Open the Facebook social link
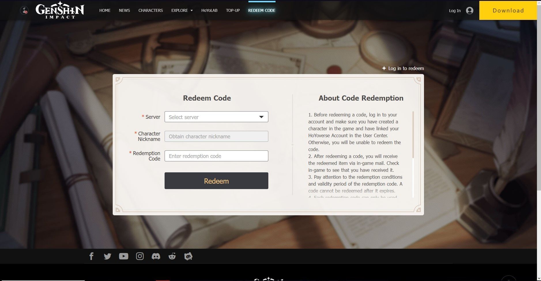 tap(91, 256)
